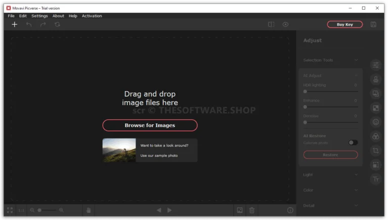
Task: Click the info icon in bottom bar
Action: [290, 210]
